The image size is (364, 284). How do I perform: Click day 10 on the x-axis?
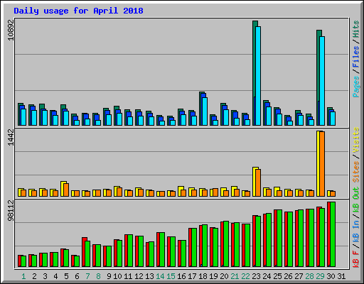pos(117,276)
